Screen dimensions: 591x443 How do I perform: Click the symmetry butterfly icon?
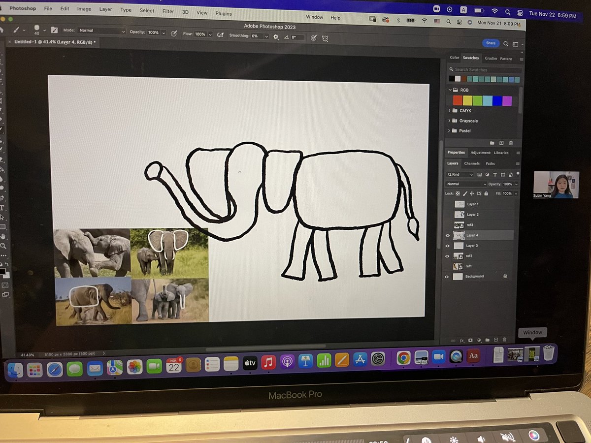pyautogui.click(x=325, y=37)
